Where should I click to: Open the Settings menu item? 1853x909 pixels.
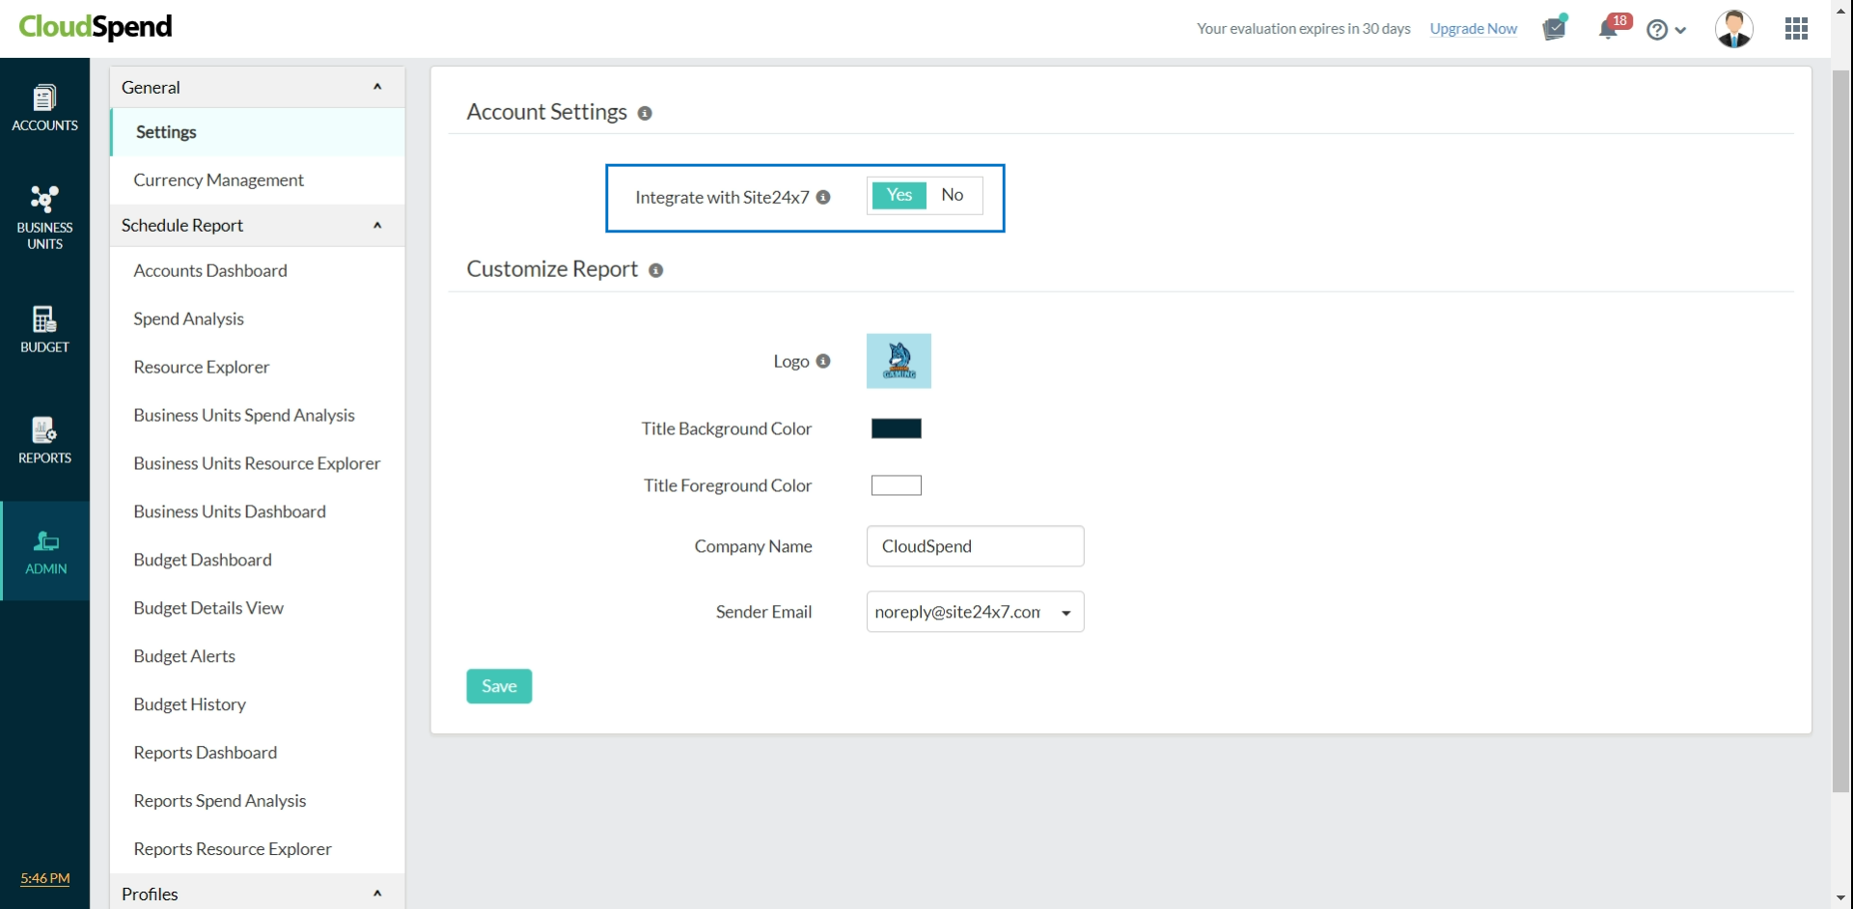point(258,132)
